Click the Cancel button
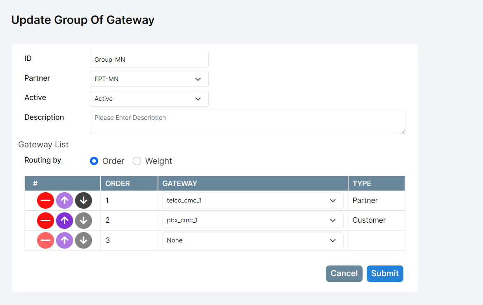483x305 pixels. pos(344,274)
